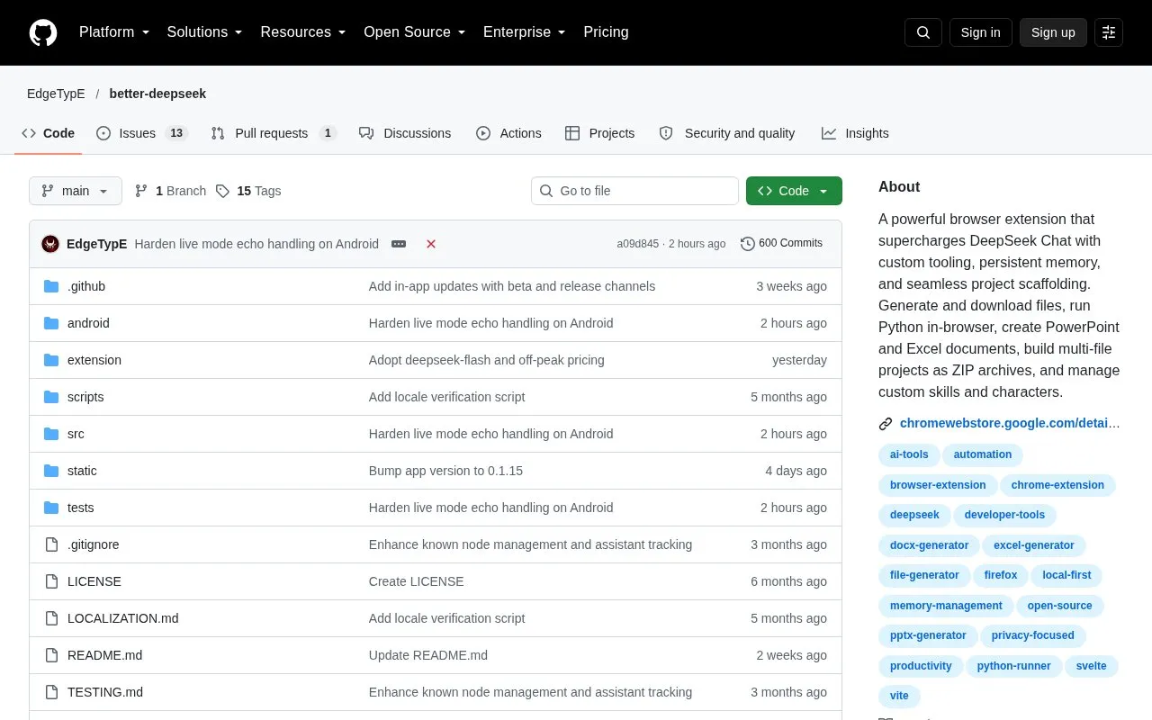The image size is (1152, 720).
Task: Expand the Platform menu
Action: (x=114, y=32)
